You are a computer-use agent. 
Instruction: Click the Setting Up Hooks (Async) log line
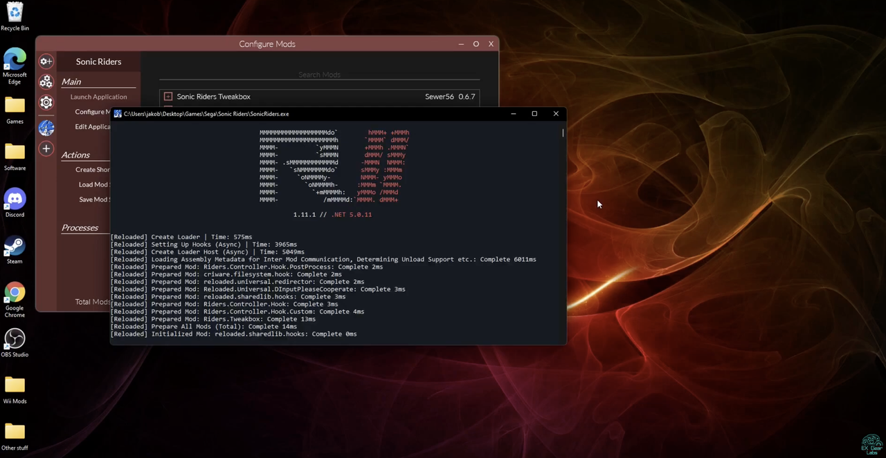(x=204, y=245)
